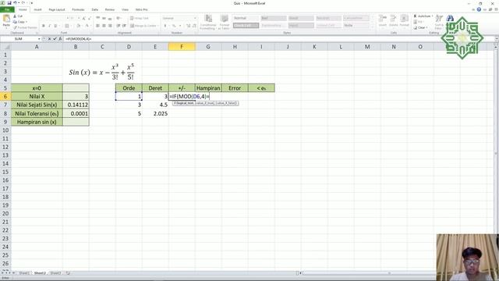The height and width of the screenshot is (281, 499).
Task: Select cell B7 with value 0.14112
Action: click(76, 105)
